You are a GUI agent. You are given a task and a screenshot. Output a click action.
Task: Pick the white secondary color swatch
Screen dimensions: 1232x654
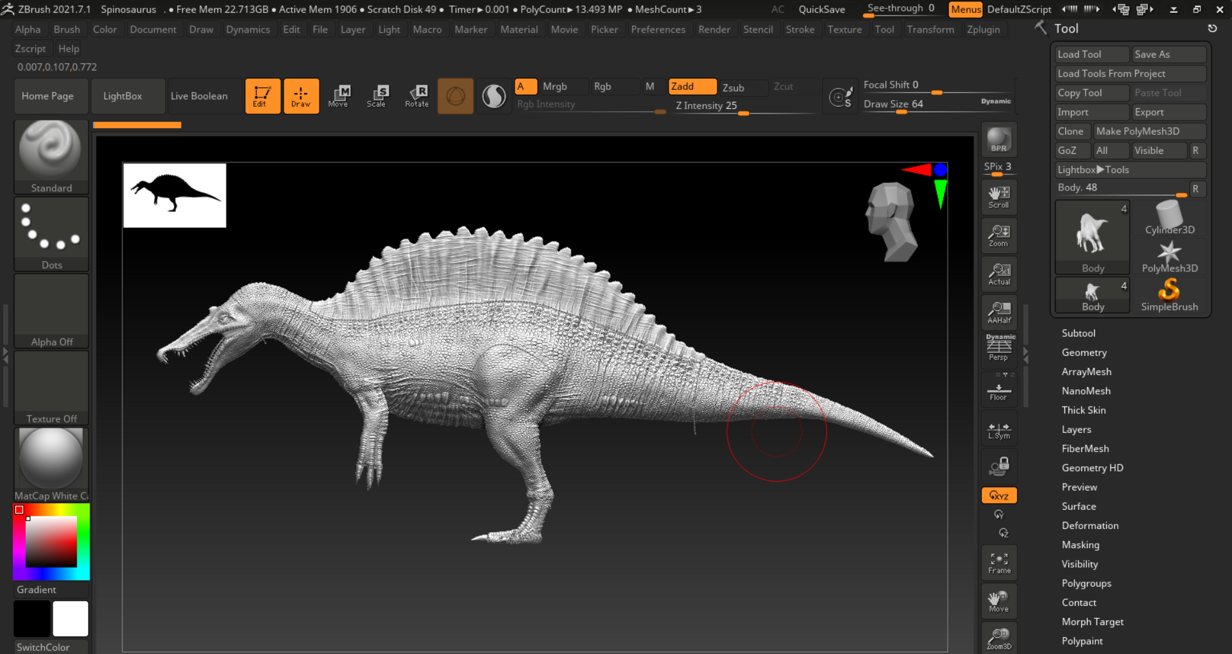coord(71,619)
